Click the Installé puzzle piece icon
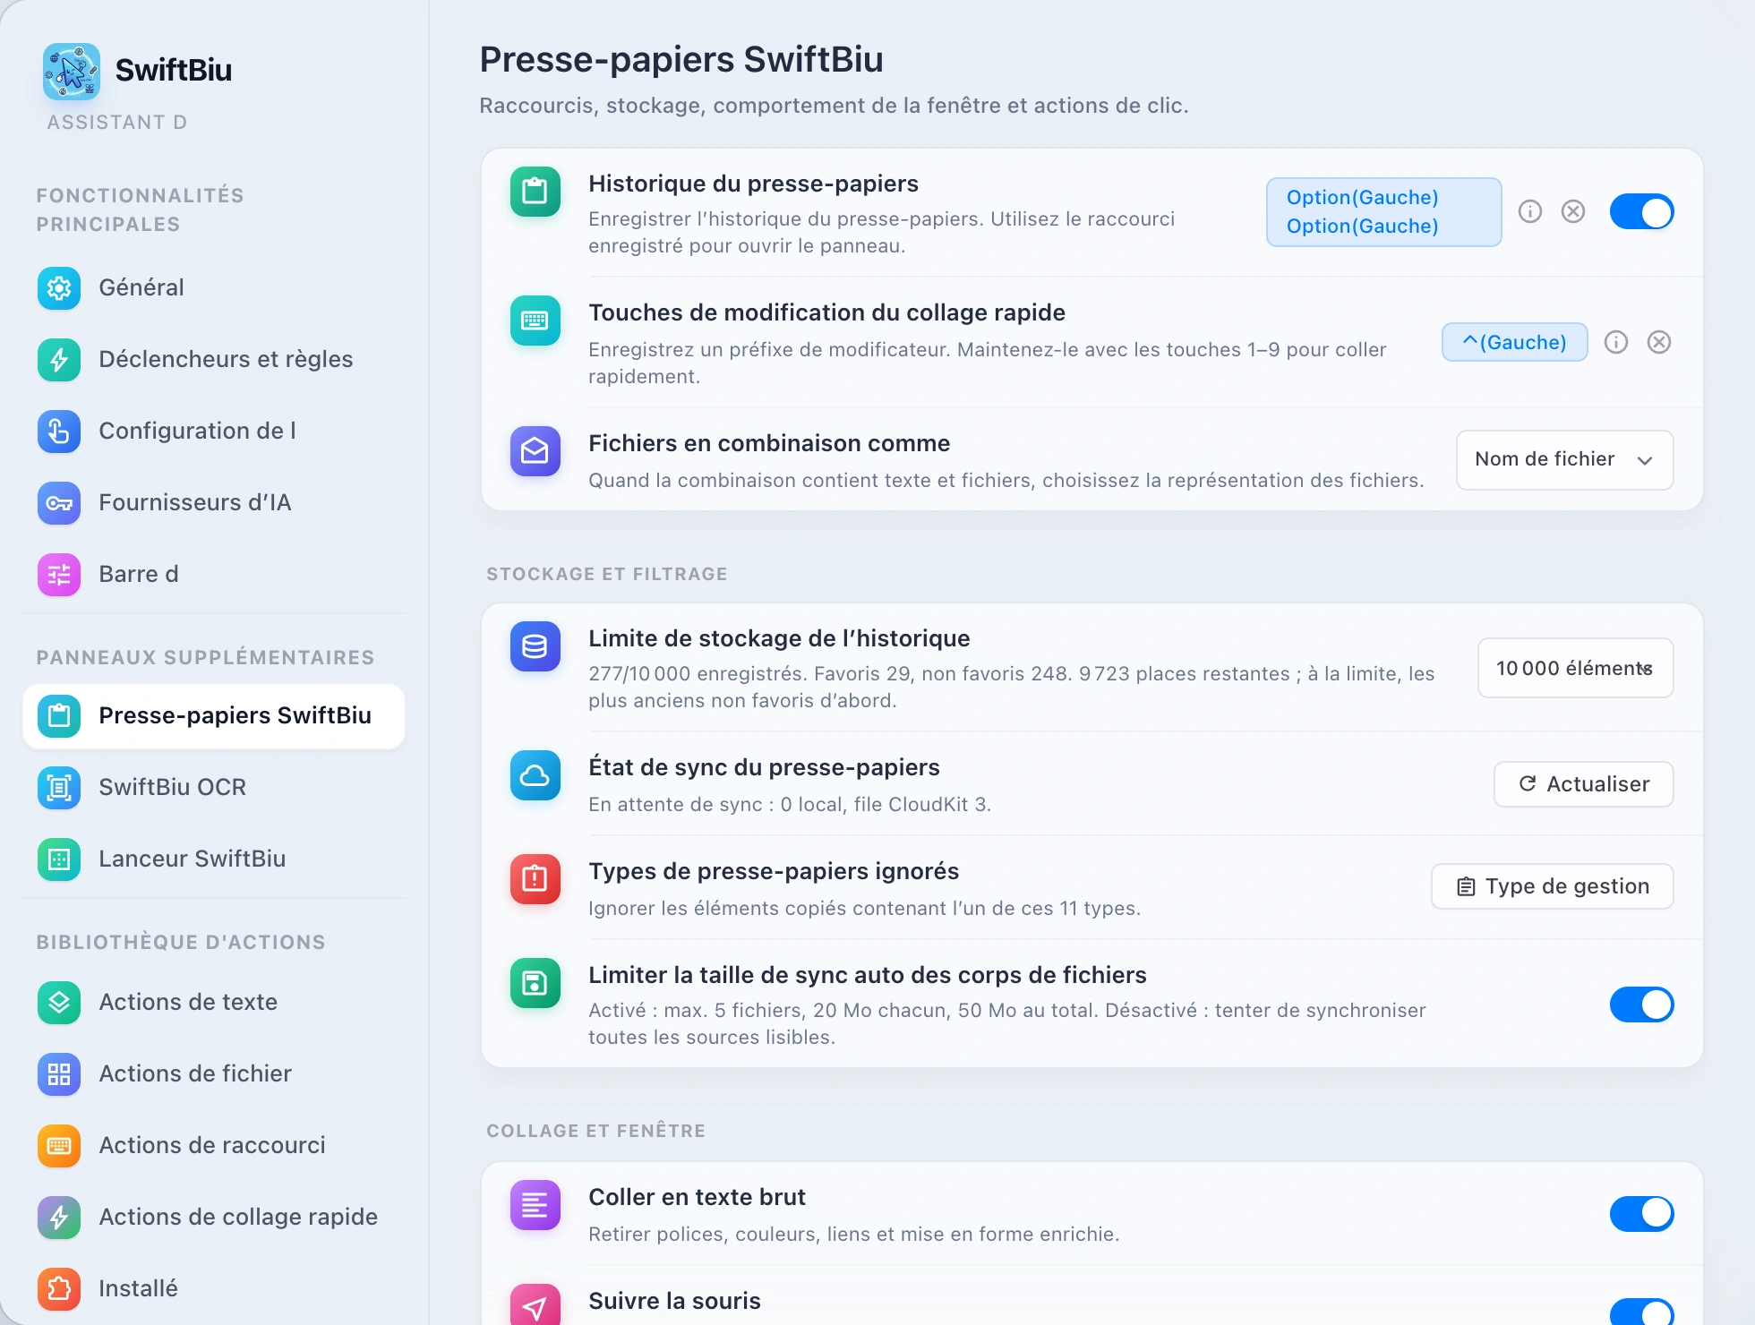This screenshot has width=1755, height=1325. 59,1289
